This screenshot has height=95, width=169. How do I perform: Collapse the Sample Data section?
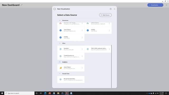click(60, 74)
